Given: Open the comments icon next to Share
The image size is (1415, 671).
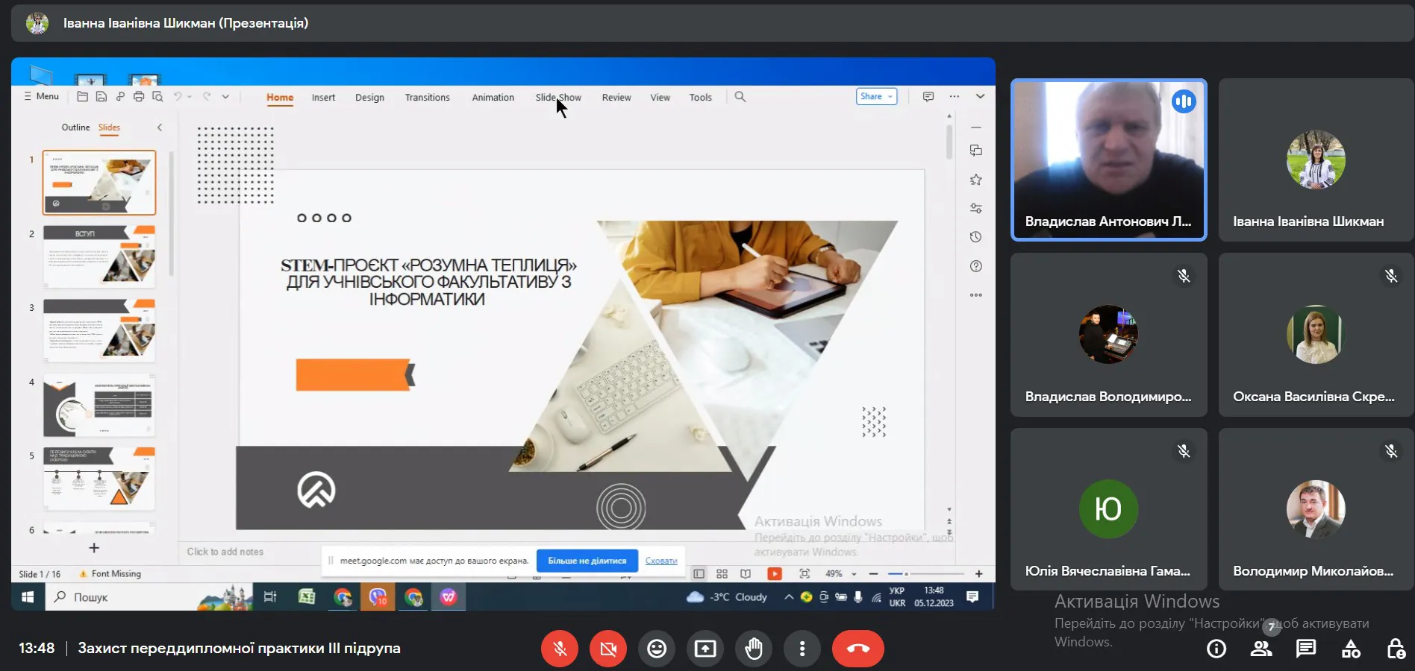Looking at the screenshot, I should point(928,96).
